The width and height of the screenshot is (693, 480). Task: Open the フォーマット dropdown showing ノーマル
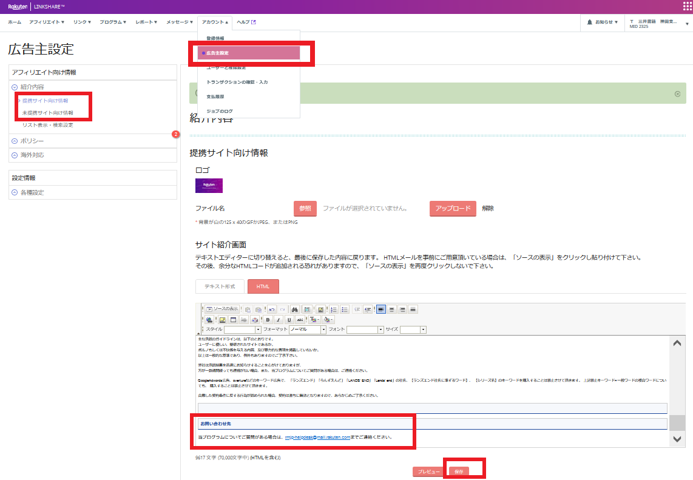308,330
